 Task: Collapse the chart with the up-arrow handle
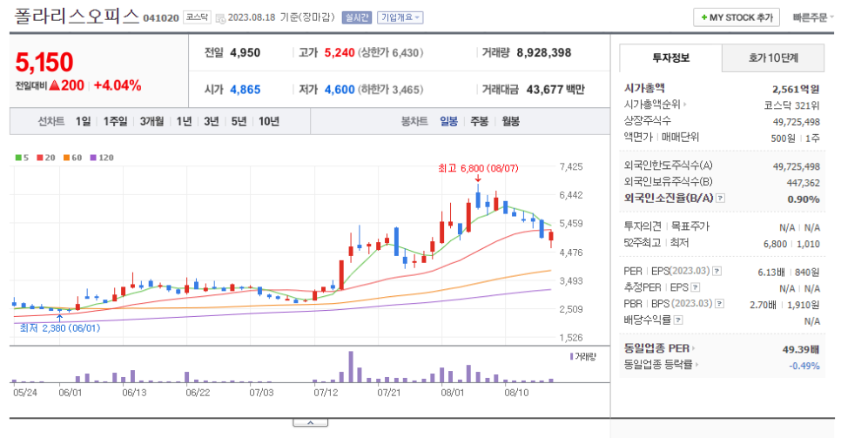(x=311, y=423)
